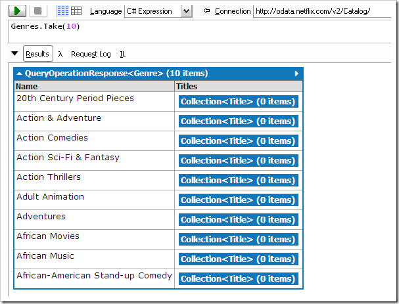
Task: Collapse the results panel using the black triangle
Action: 14,54
